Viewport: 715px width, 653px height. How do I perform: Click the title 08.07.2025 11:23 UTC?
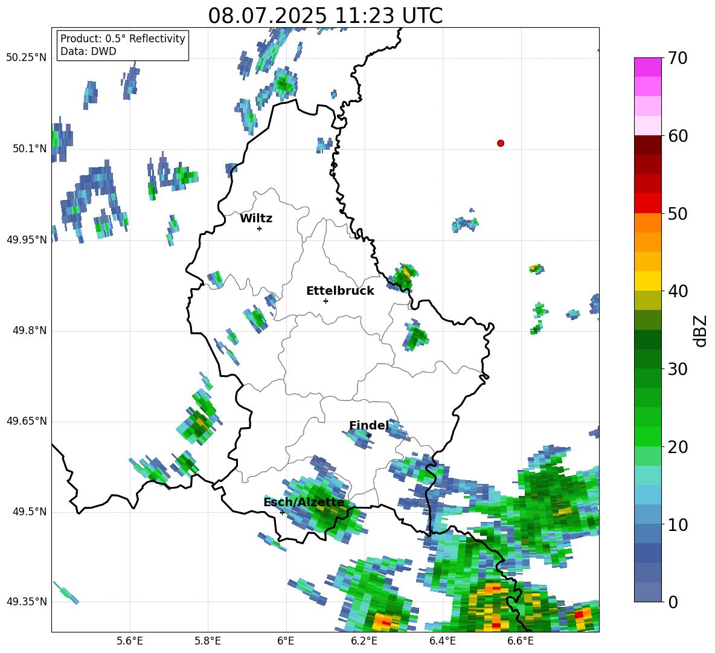[325, 16]
